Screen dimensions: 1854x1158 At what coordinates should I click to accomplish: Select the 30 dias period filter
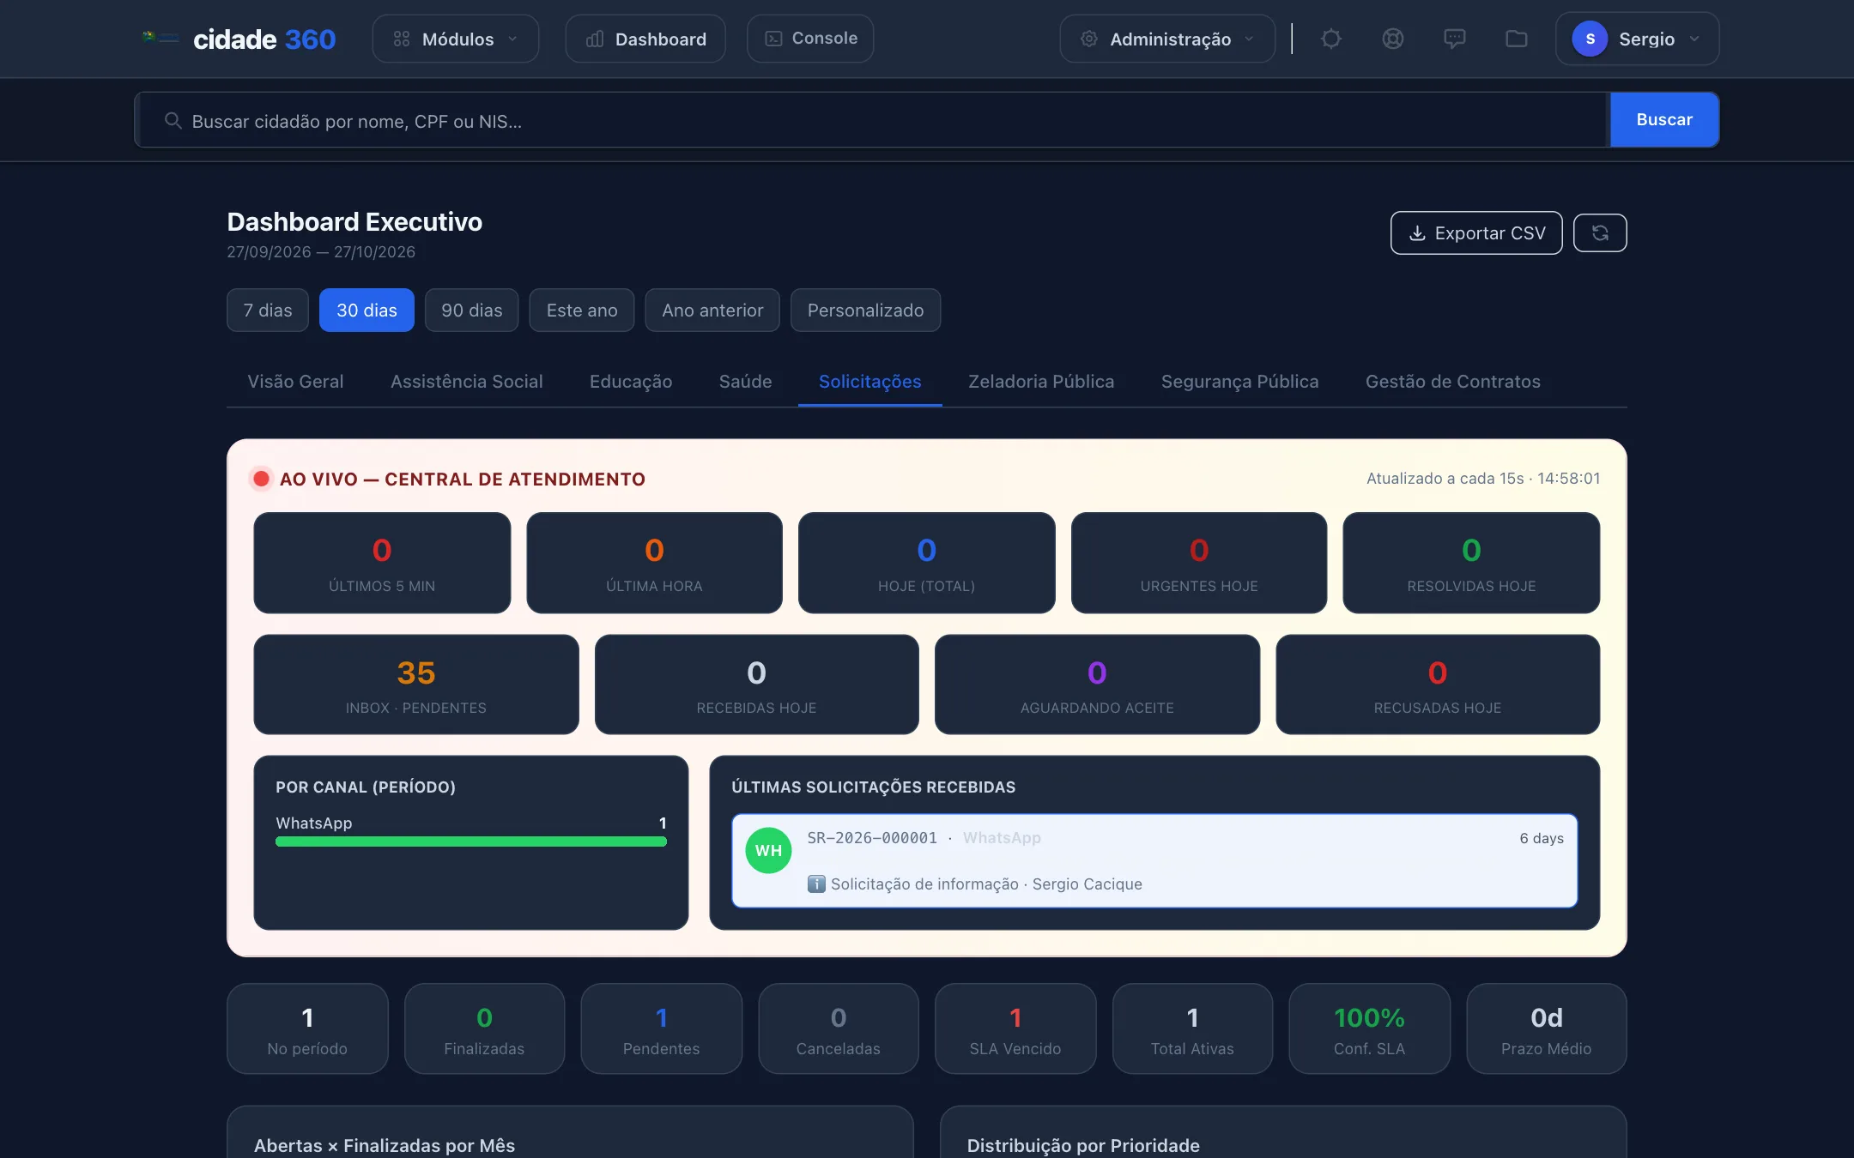367,310
